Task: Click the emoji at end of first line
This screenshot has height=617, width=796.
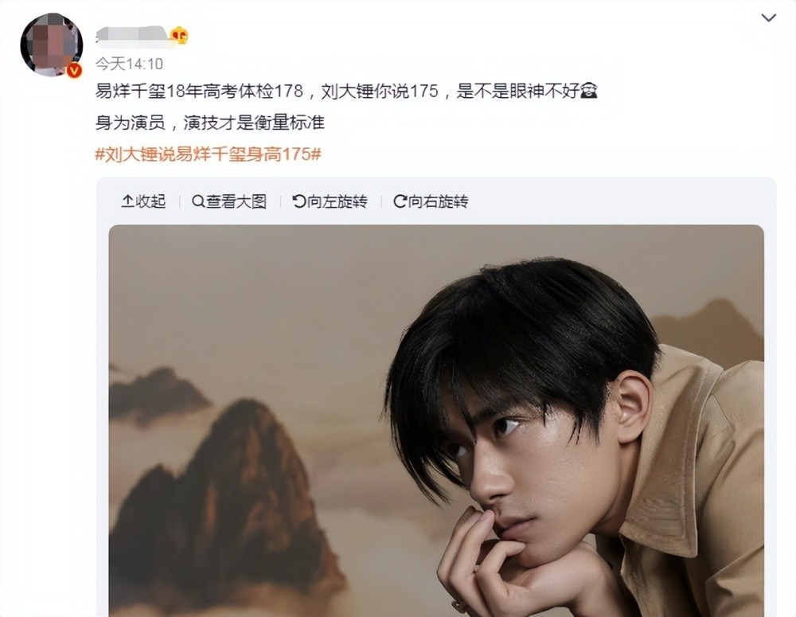Action: coord(589,91)
